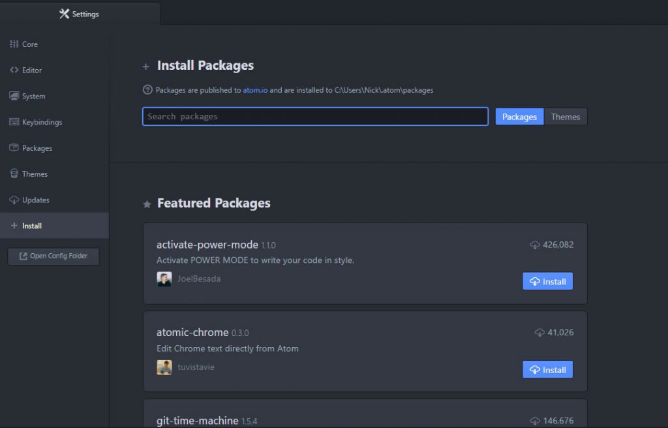Click the plus icon beside Install Packages heading
Image resolution: width=668 pixels, height=428 pixels.
(146, 65)
